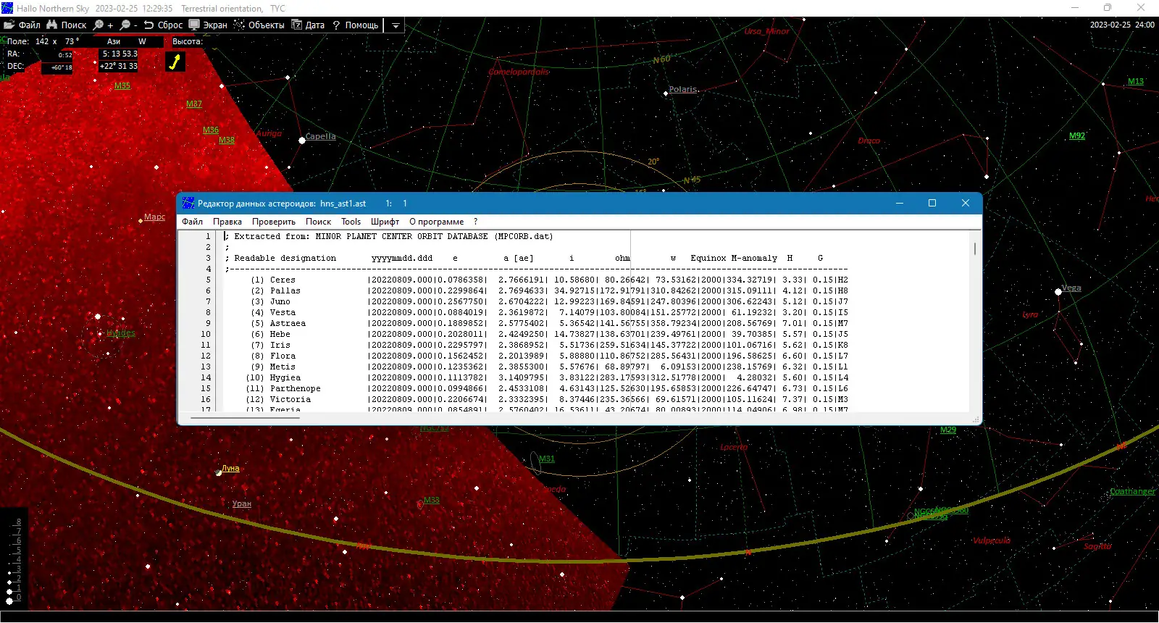This screenshot has width=1159, height=623.
Task: Click the 2023-02-25 24:00 time display
Action: (1122, 25)
